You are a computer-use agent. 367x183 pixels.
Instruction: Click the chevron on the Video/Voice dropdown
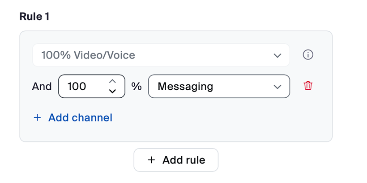(x=277, y=55)
